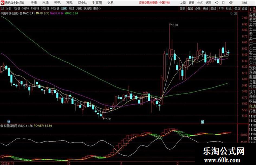The height and width of the screenshot is (165, 256).
Task: Click the left 财 marker on chart
Action: tap(9, 122)
